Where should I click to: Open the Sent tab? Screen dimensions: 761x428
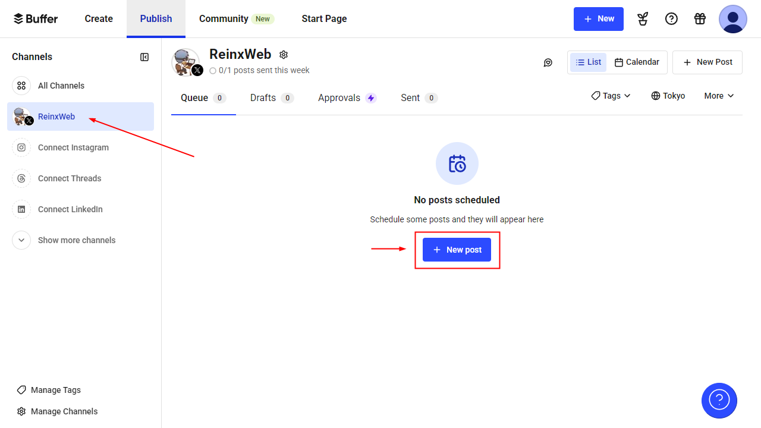[x=410, y=97]
